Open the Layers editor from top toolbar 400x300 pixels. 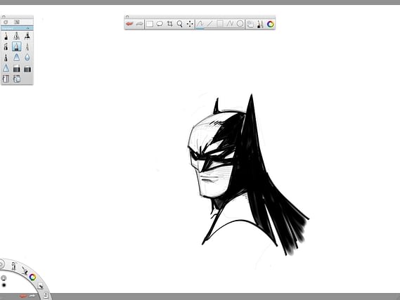tap(250, 24)
